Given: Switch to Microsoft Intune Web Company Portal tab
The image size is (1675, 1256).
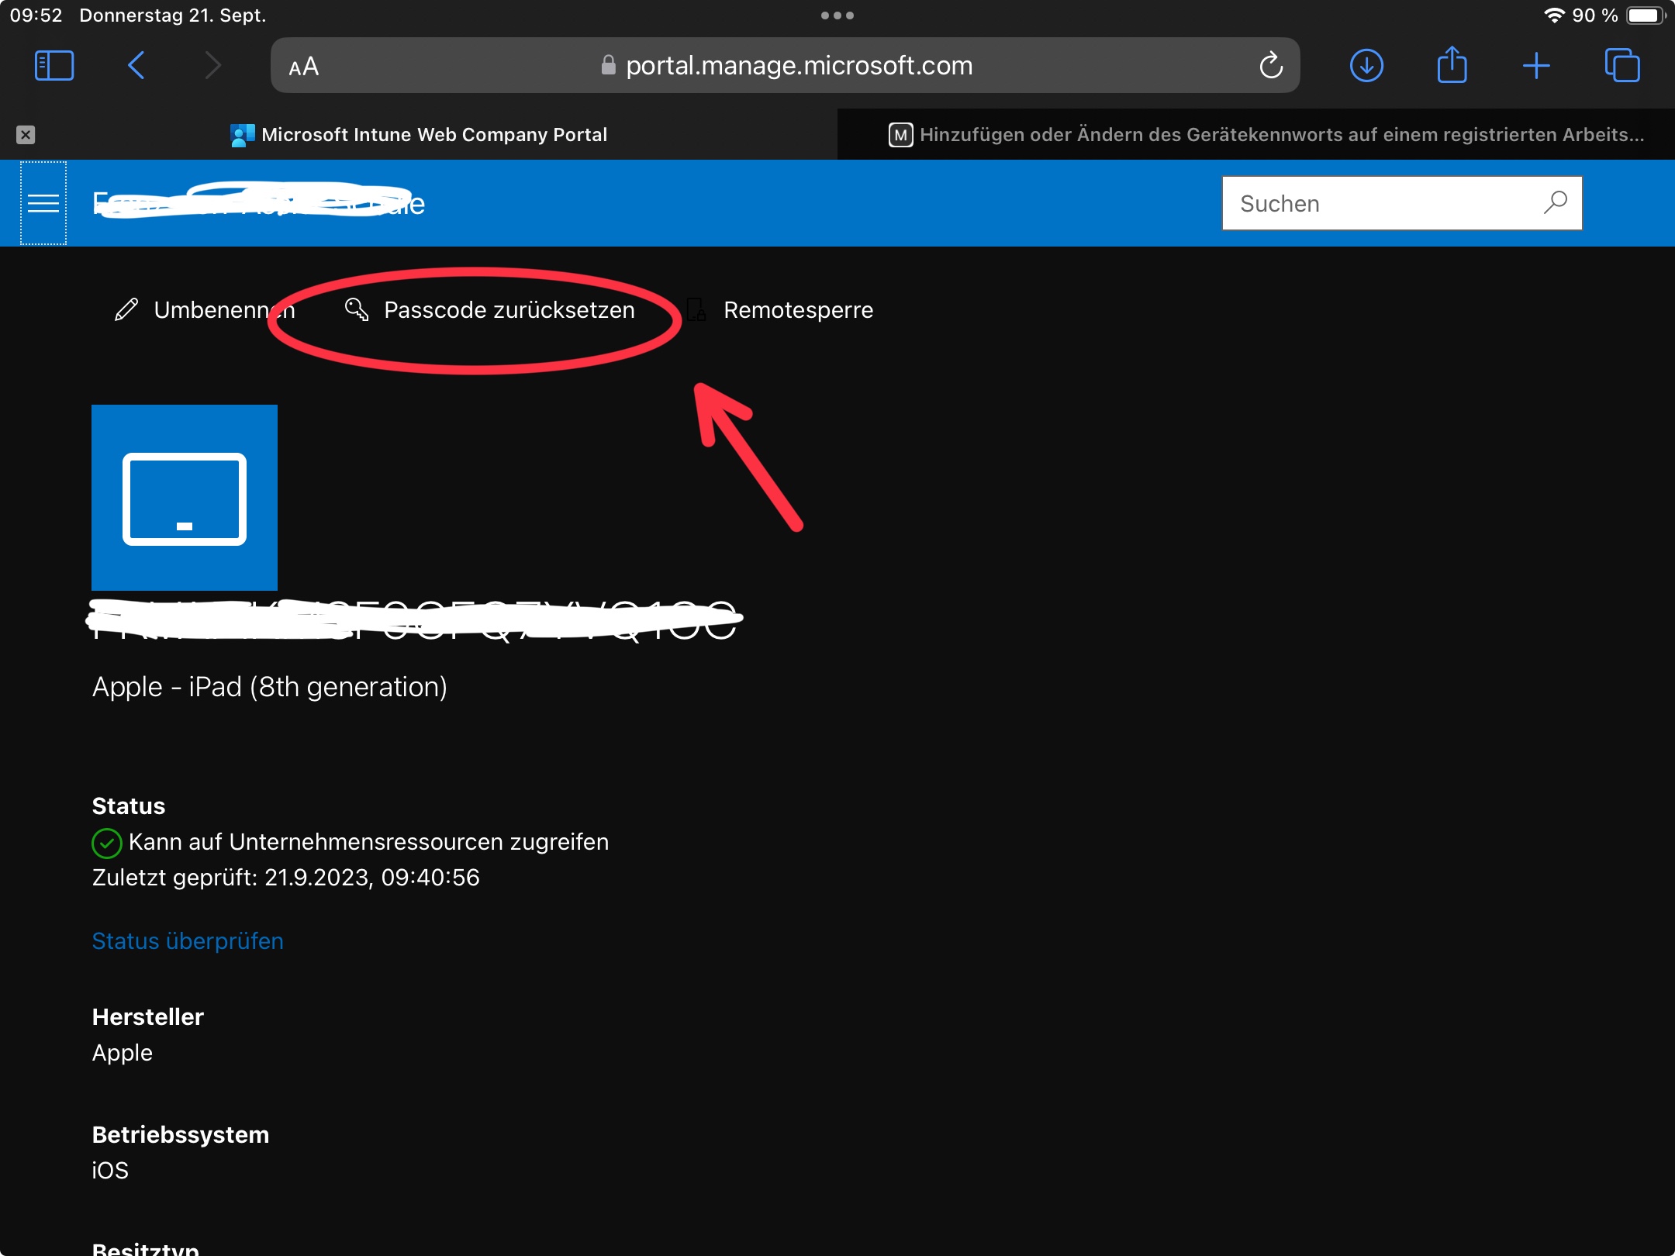Looking at the screenshot, I should 433,135.
